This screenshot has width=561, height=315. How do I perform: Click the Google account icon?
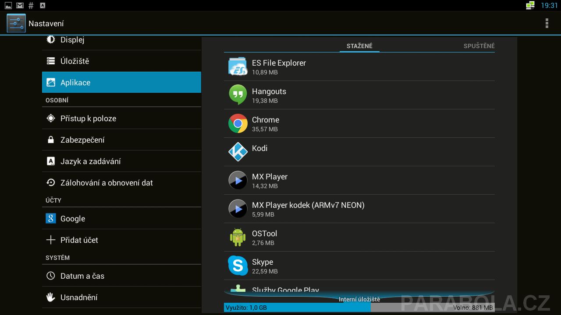pos(51,218)
